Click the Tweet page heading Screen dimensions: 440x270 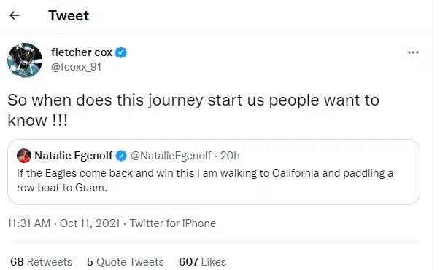69,15
